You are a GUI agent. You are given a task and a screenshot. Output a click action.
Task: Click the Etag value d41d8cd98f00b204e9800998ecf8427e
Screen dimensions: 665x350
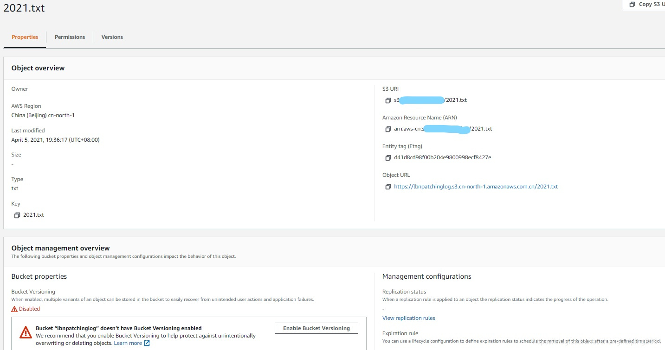click(442, 157)
